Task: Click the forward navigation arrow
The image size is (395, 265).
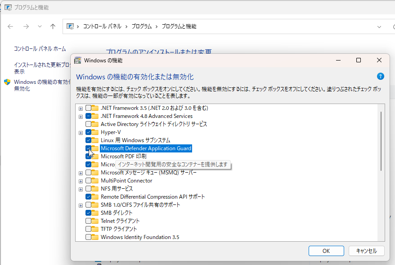Action: [x=25, y=26]
